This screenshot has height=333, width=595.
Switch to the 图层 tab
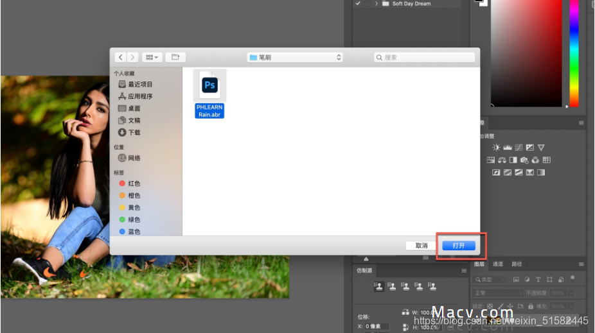pos(479,264)
